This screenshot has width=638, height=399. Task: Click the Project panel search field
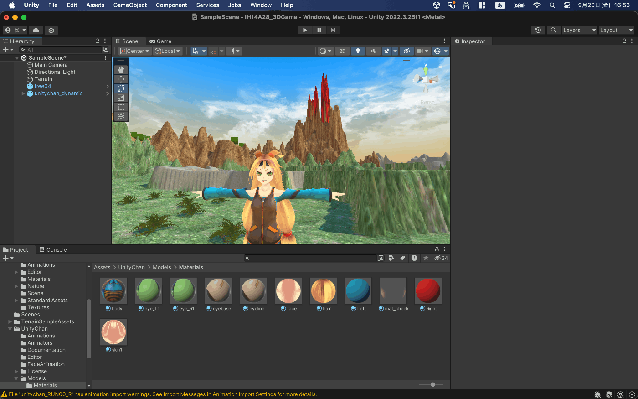point(310,258)
